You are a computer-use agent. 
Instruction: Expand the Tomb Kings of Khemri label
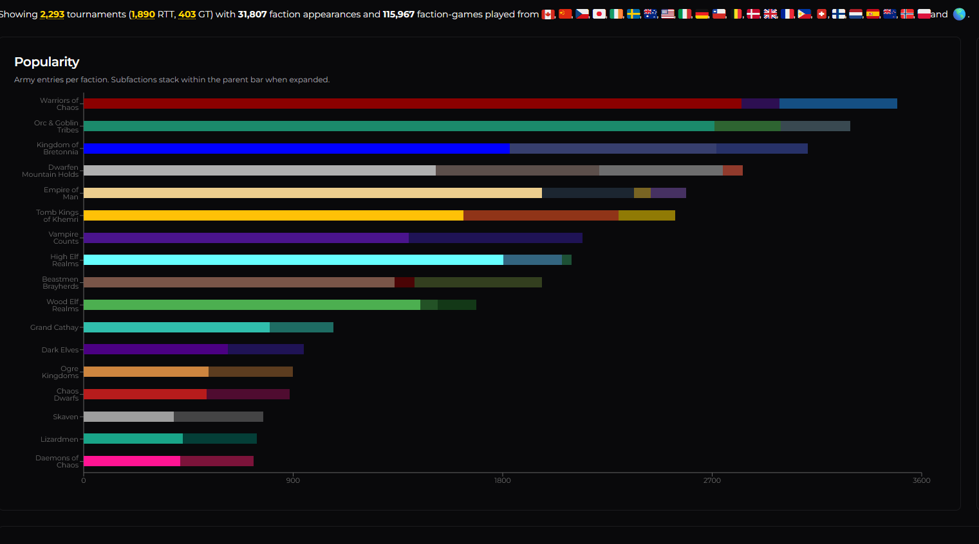click(57, 216)
